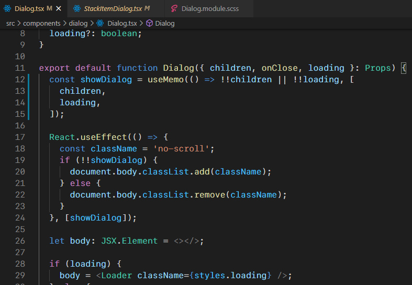Click 'function' keyword on line 11
The width and height of the screenshot is (412, 285).
(137, 68)
